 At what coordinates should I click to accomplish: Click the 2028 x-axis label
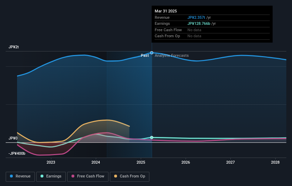(x=275, y=162)
